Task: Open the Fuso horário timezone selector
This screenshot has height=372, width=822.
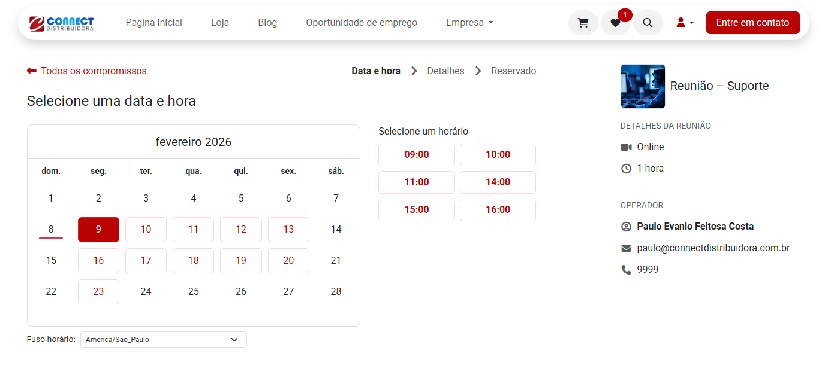Action: pyautogui.click(x=163, y=340)
